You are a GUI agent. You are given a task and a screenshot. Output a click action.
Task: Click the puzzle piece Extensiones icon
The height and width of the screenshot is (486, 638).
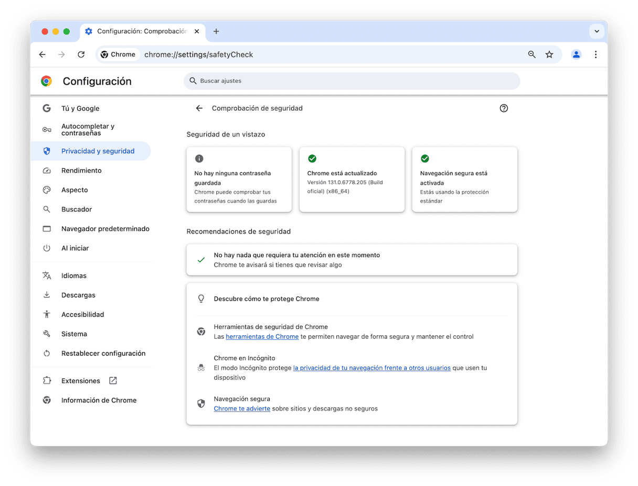[47, 381]
